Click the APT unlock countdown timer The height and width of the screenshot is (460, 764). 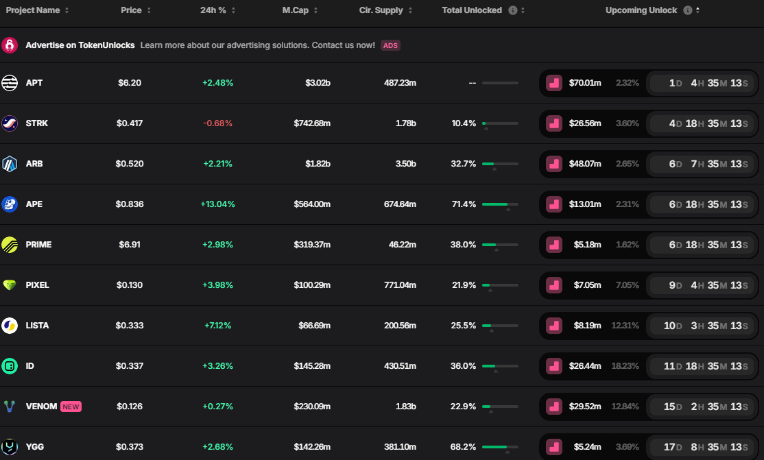[x=702, y=83]
